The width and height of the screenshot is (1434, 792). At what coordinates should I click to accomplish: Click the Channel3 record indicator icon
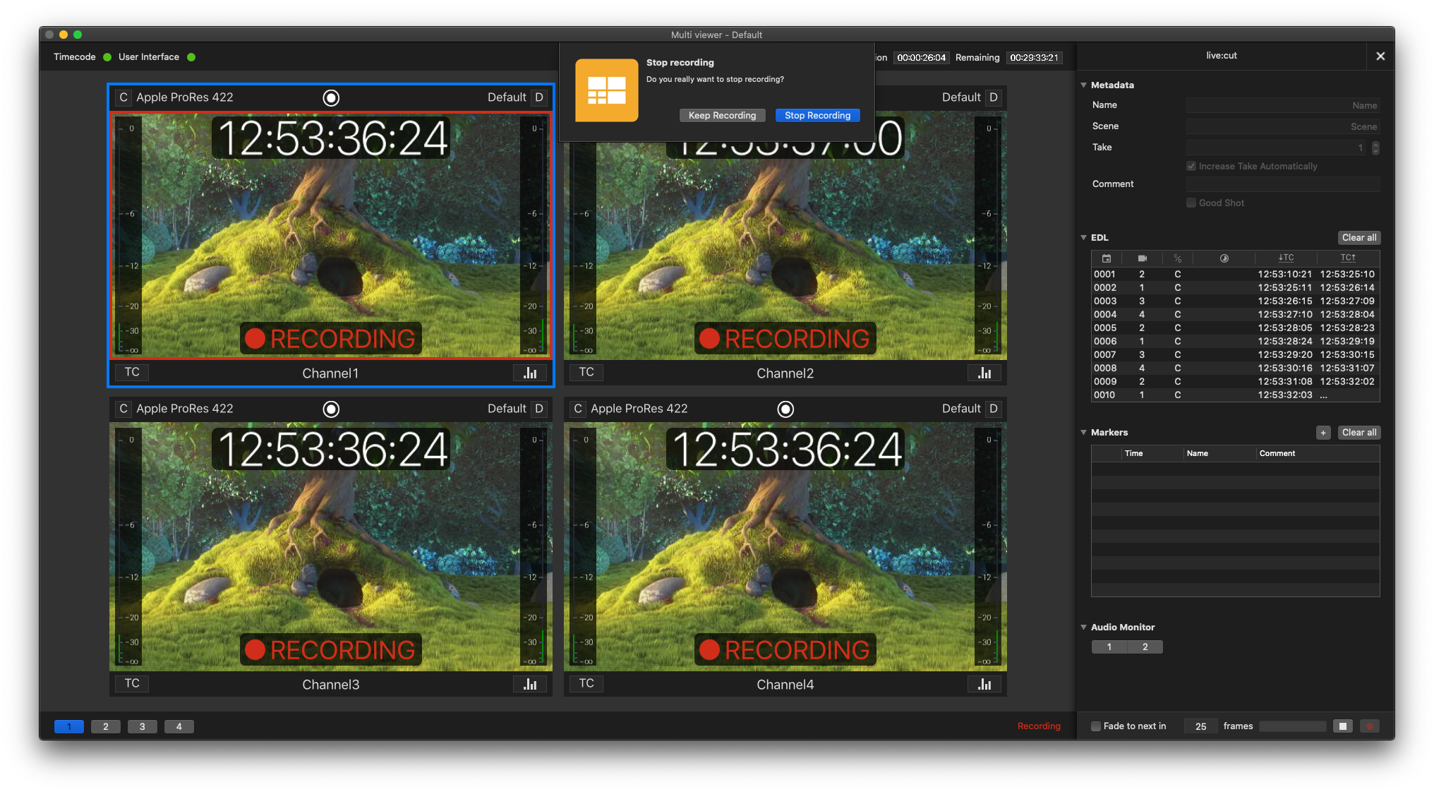331,409
